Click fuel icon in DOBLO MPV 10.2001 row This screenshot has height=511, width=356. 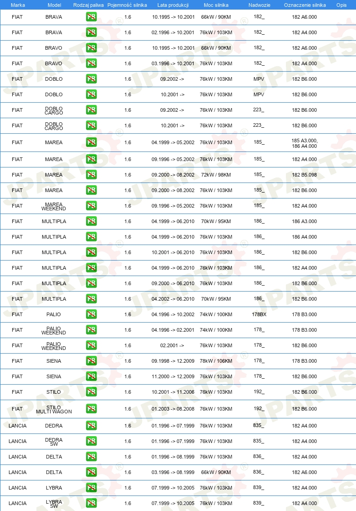[x=92, y=94]
